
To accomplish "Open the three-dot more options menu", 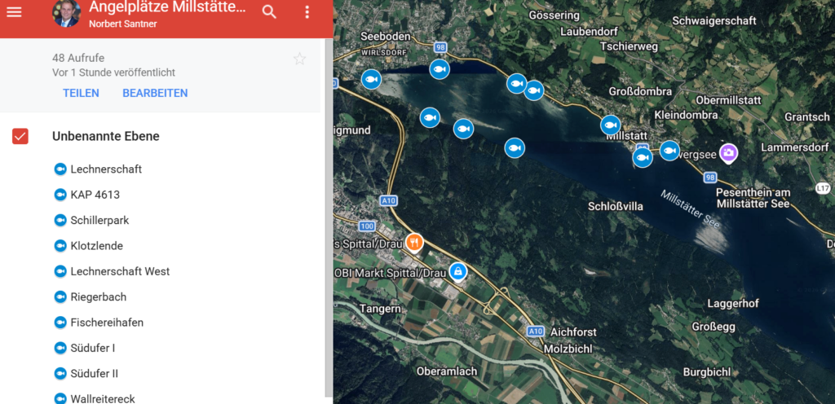I will click(x=307, y=11).
